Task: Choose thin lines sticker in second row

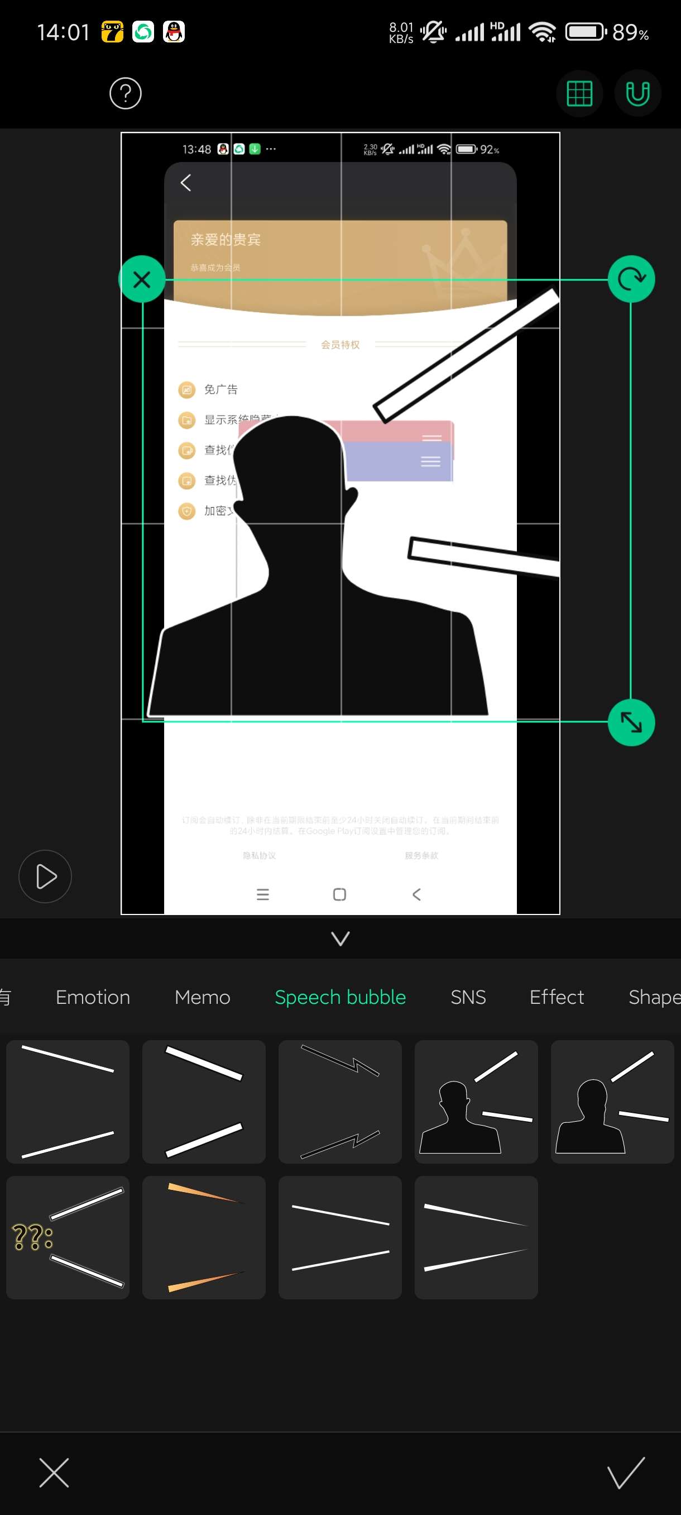Action: 340,1237
